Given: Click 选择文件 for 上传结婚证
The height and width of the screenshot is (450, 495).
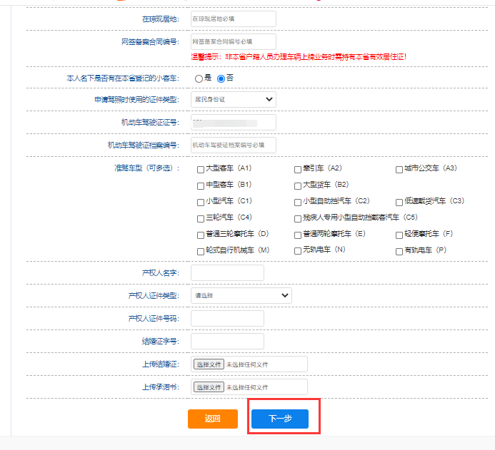Looking at the screenshot, I should coord(209,364).
